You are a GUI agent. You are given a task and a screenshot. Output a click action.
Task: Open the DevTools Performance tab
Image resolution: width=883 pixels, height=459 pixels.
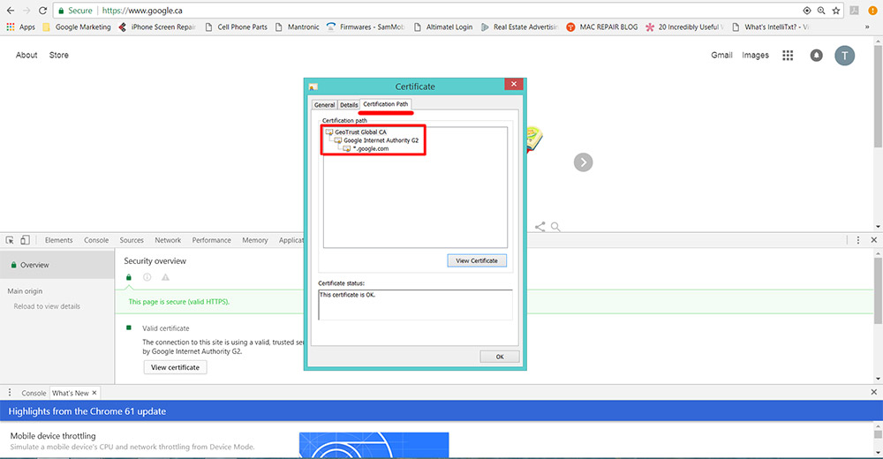coord(211,240)
